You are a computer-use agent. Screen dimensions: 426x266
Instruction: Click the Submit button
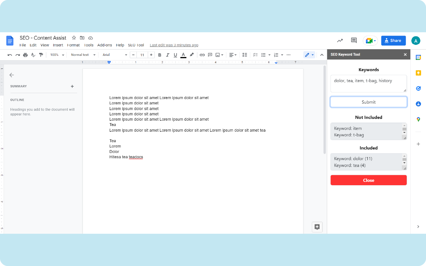(368, 102)
